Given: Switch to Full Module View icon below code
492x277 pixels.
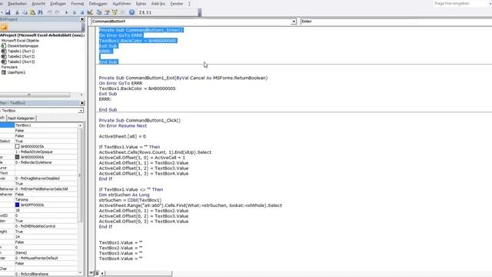Looking at the screenshot, I should pos(97,273).
